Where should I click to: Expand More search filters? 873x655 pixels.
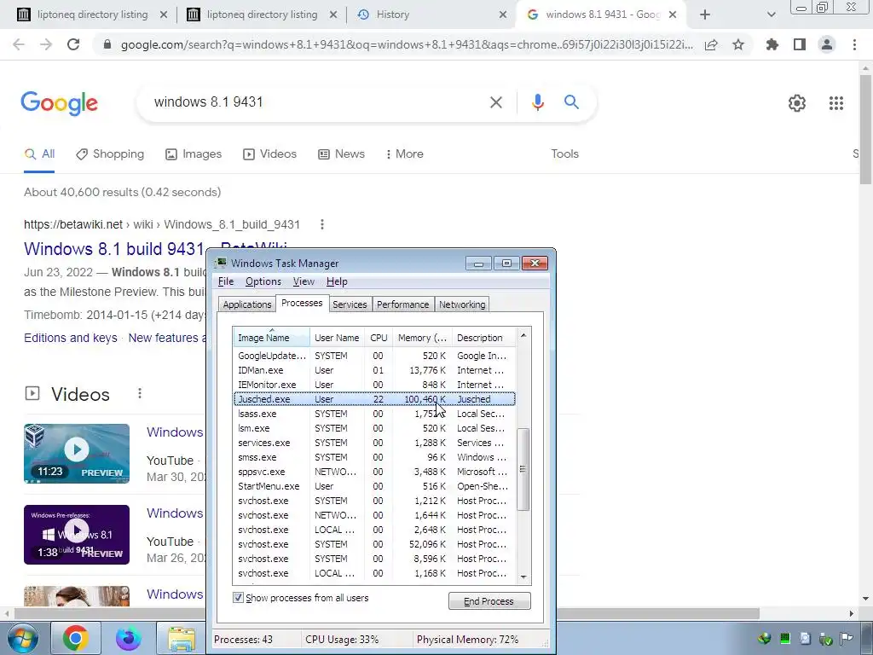405,154
